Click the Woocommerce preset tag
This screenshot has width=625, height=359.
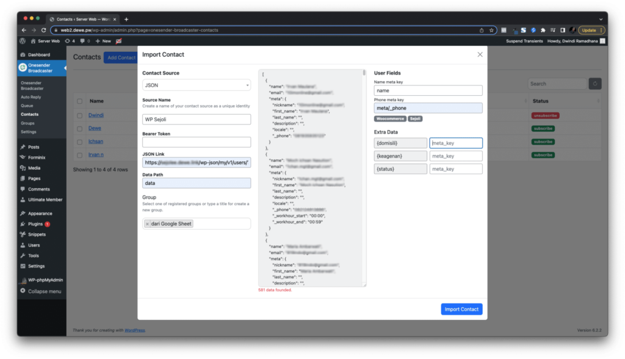tap(390, 118)
